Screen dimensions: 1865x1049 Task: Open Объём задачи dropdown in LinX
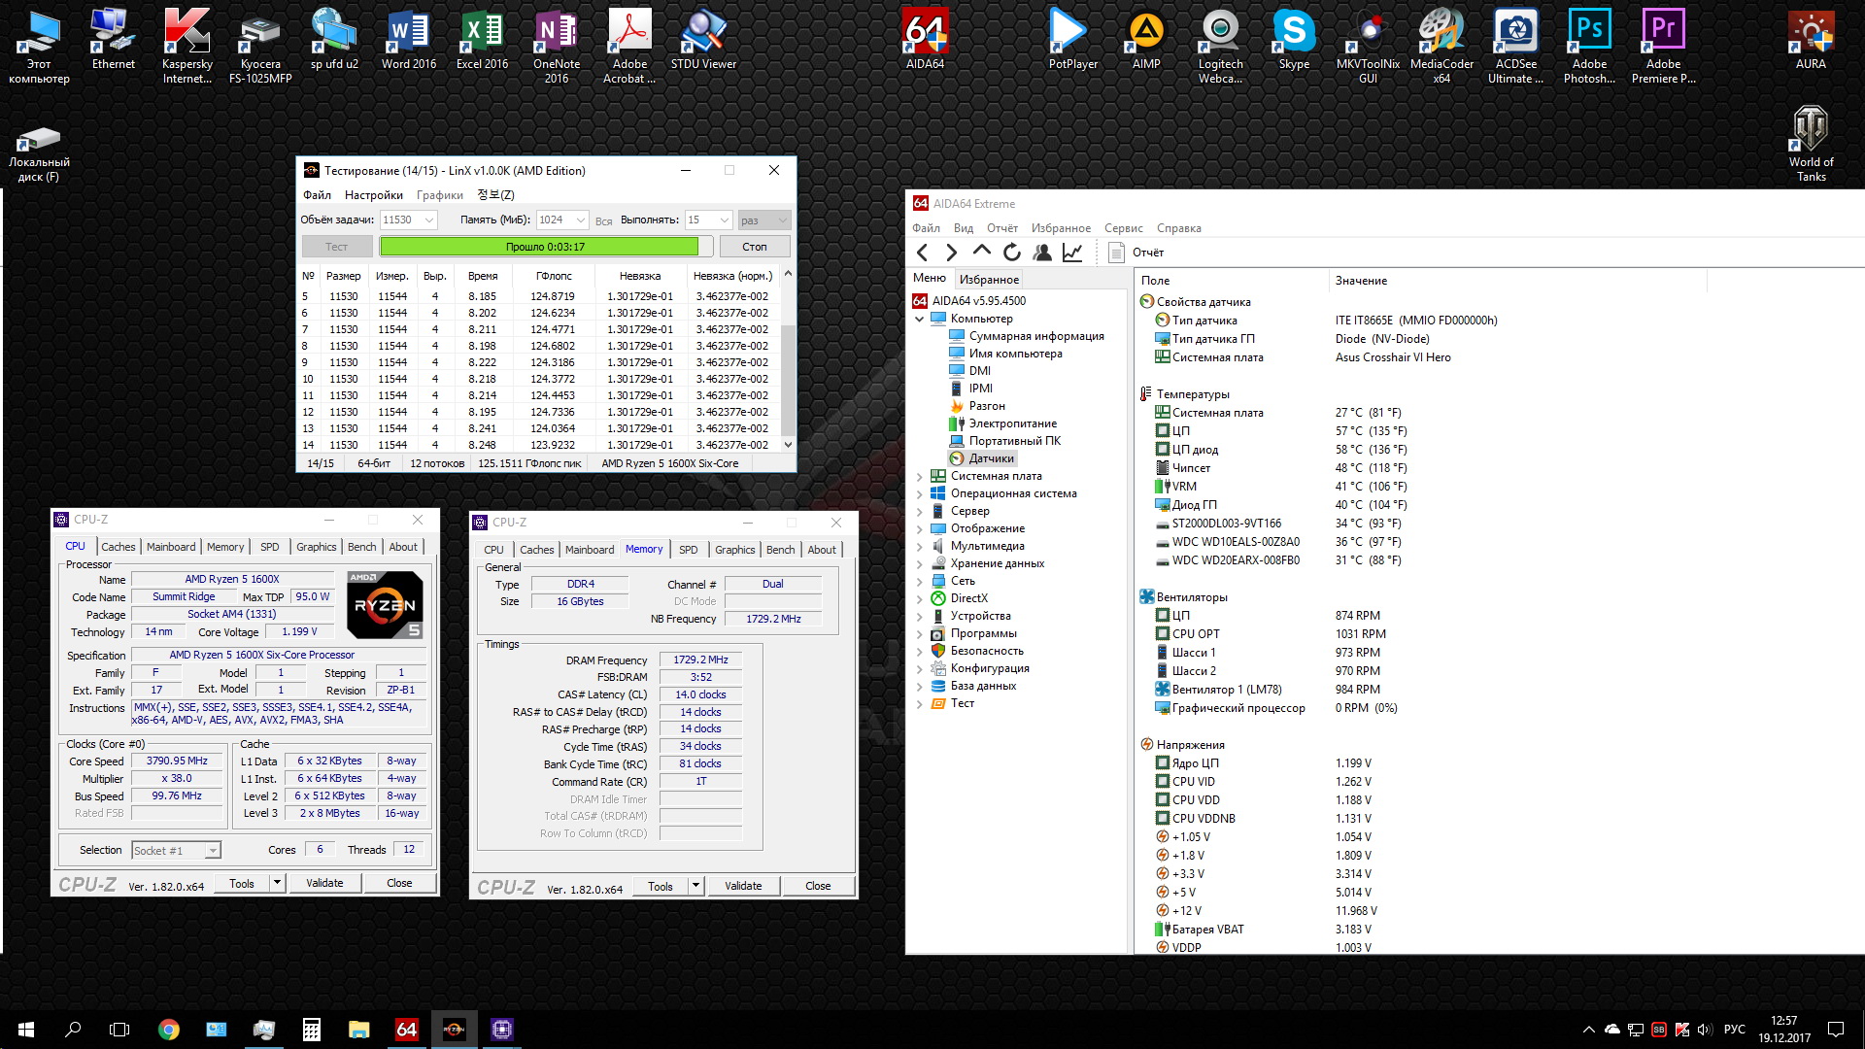coord(429,220)
